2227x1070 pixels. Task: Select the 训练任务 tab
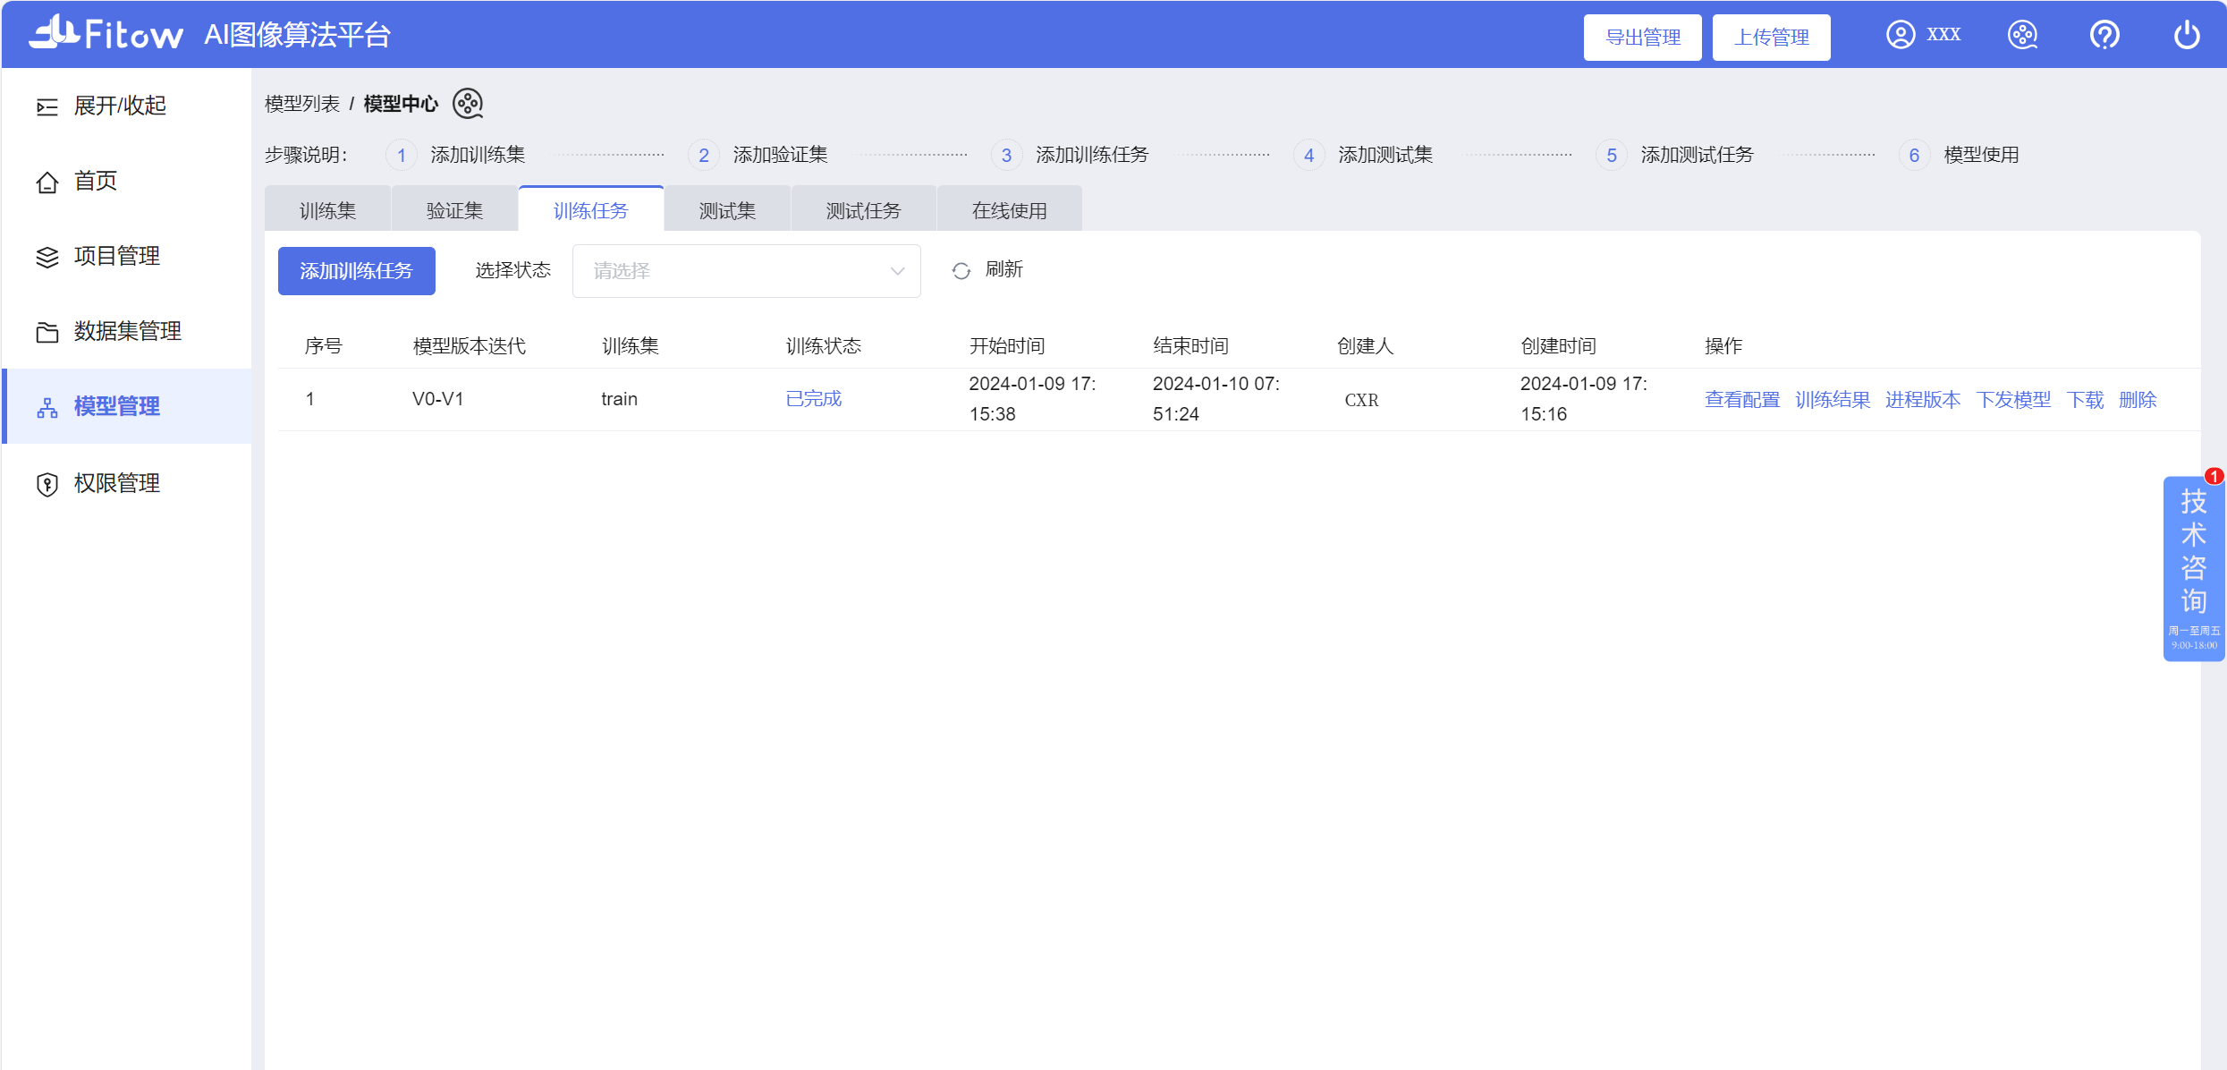(x=591, y=210)
